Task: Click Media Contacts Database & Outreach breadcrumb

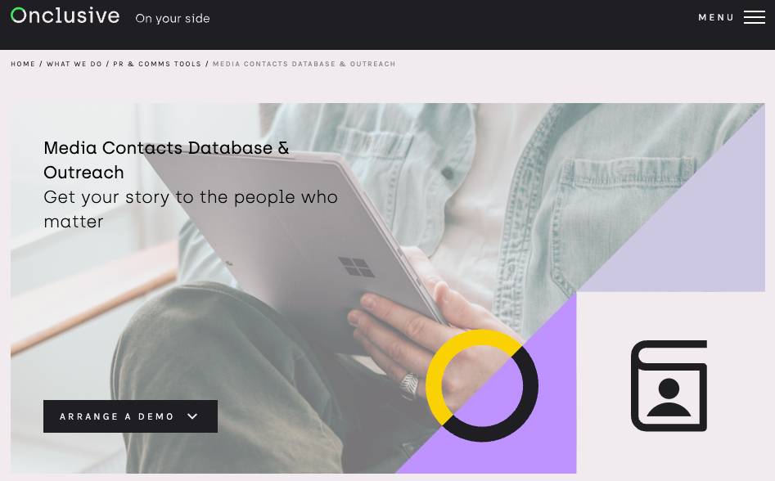Action: 304,64
